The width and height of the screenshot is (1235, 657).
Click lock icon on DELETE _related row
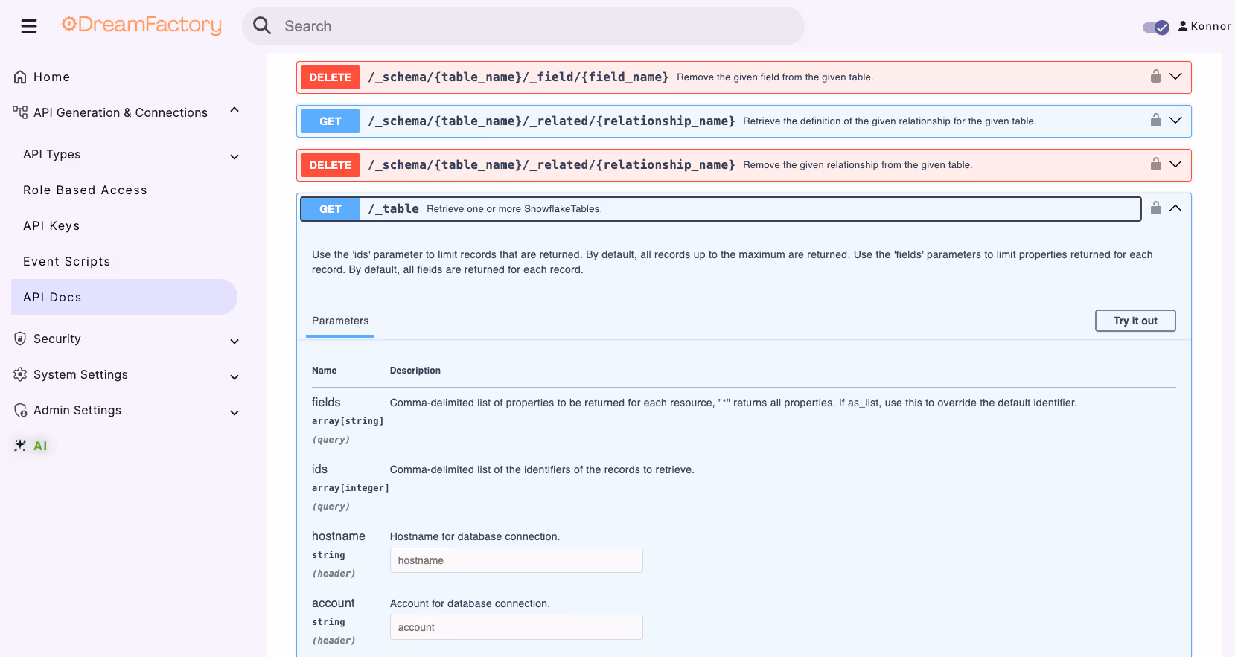click(1155, 164)
